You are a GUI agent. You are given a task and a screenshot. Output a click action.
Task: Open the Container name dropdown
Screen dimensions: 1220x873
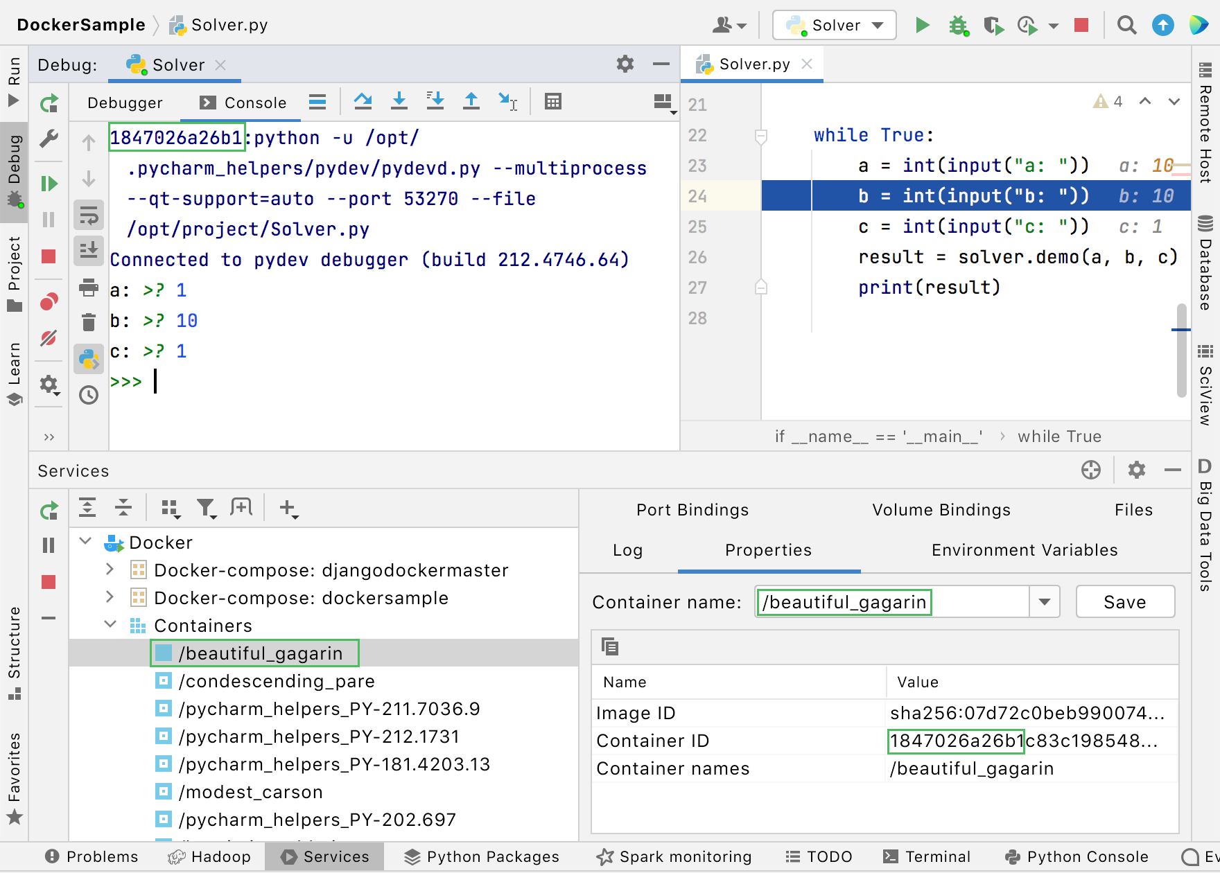coord(1043,601)
